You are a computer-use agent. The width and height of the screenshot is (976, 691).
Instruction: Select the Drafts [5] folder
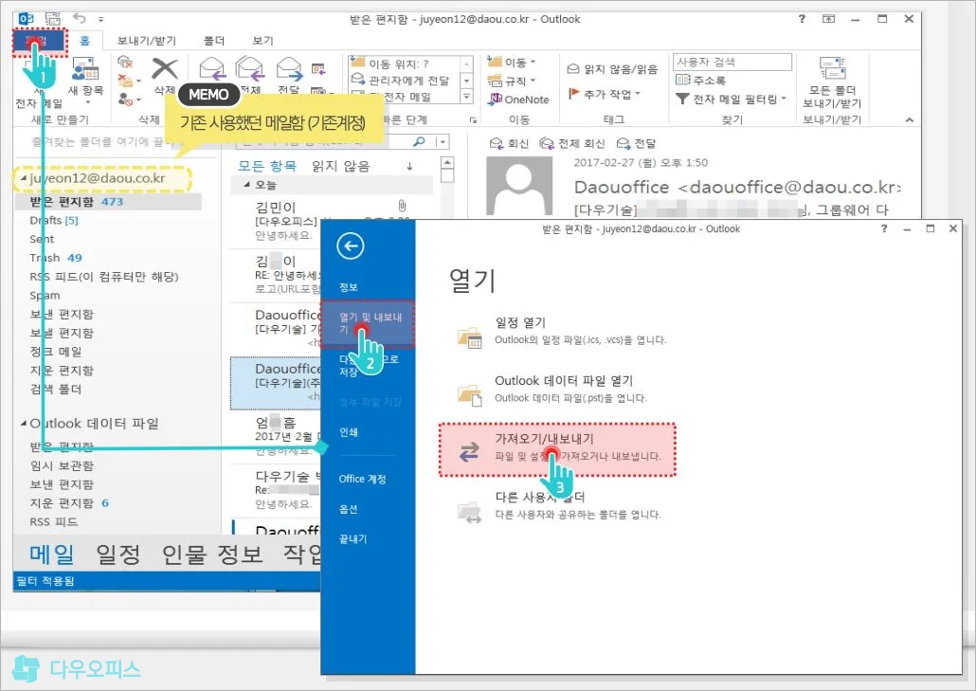tap(53, 220)
